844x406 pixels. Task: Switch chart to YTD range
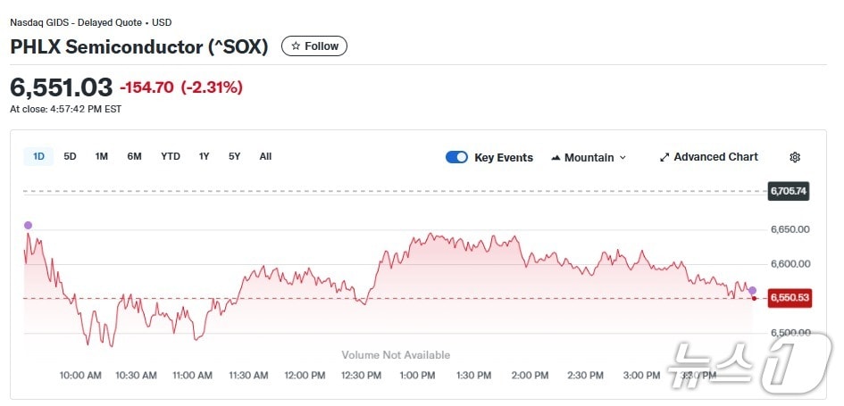point(171,156)
